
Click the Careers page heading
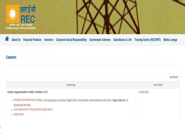click(11, 57)
